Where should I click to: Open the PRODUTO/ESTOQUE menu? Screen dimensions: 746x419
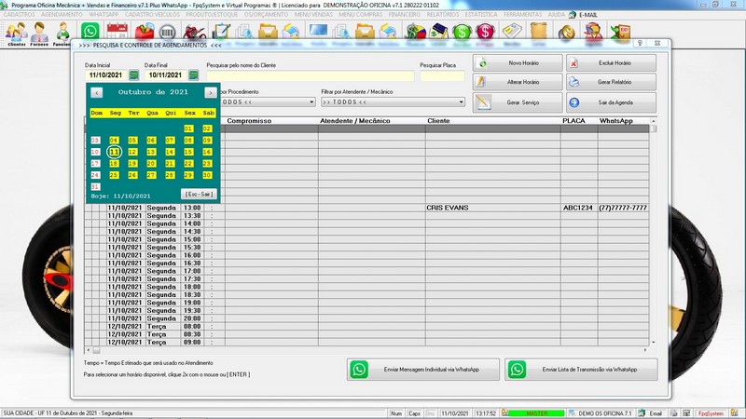pyautogui.click(x=212, y=15)
